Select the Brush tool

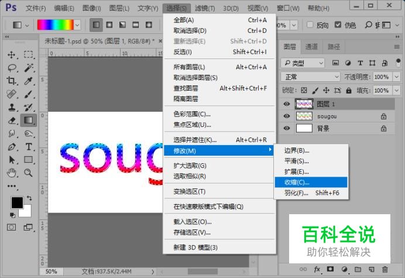click(29, 94)
